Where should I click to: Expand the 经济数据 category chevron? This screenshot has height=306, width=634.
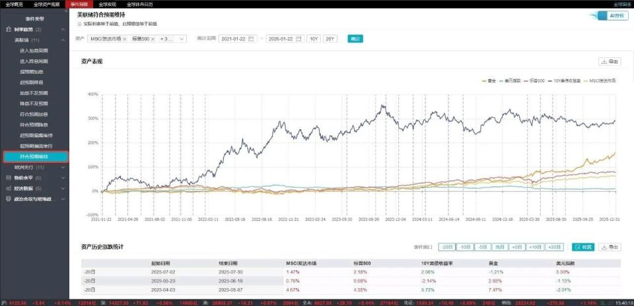tap(63, 189)
